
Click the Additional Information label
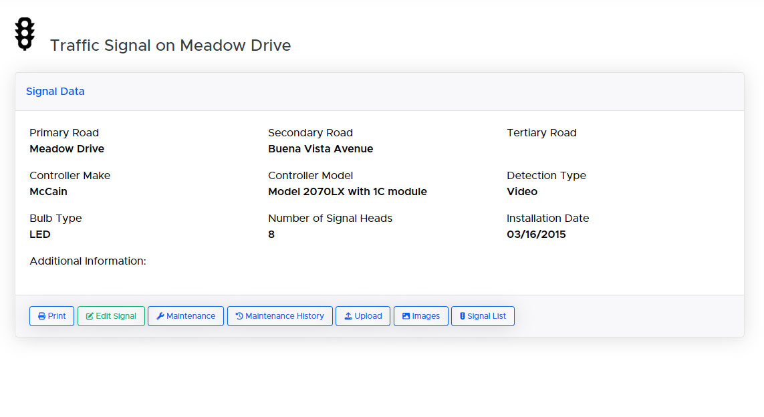click(x=88, y=261)
